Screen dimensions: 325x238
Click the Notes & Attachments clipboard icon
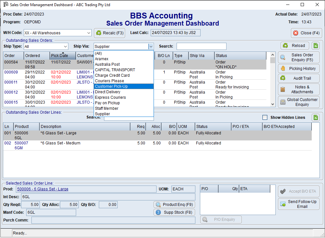pos(283,89)
